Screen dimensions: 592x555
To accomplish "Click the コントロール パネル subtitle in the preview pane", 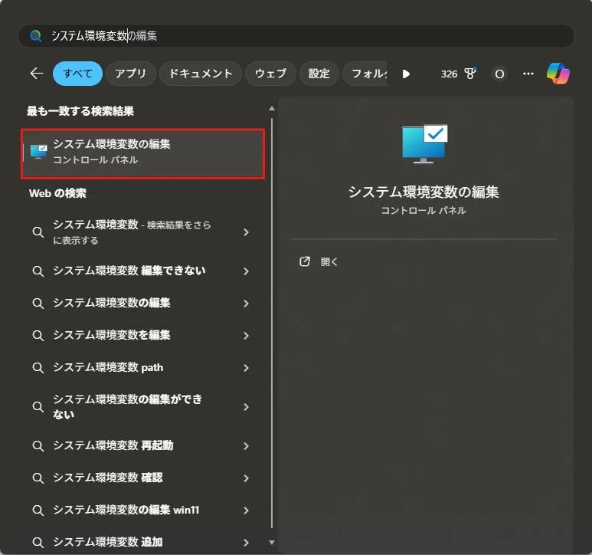I will [x=424, y=211].
